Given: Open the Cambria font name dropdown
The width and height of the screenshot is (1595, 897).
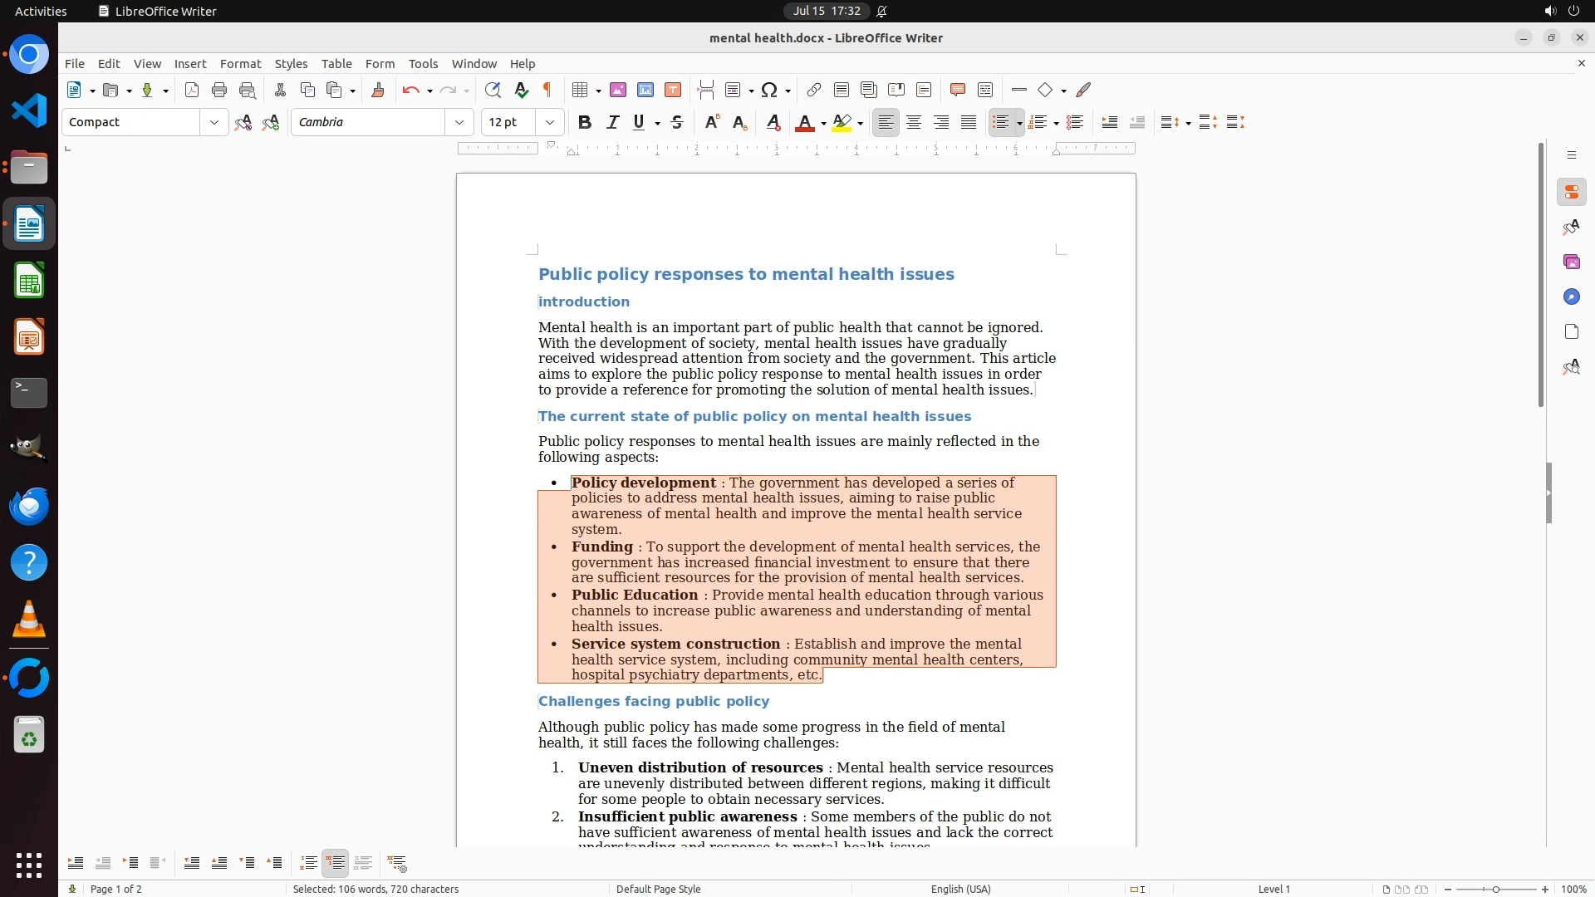Looking at the screenshot, I should pyautogui.click(x=459, y=123).
